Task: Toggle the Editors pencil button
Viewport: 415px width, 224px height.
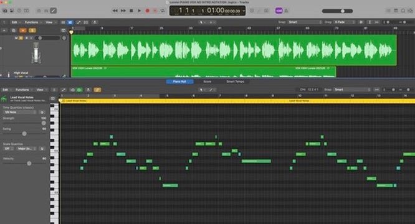Action: [53, 11]
